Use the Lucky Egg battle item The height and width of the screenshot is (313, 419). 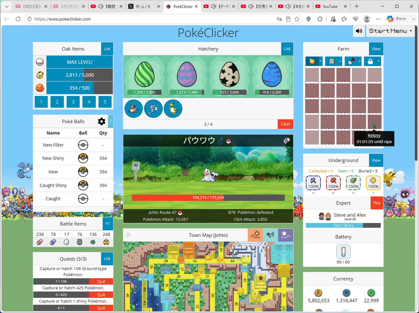point(66,242)
